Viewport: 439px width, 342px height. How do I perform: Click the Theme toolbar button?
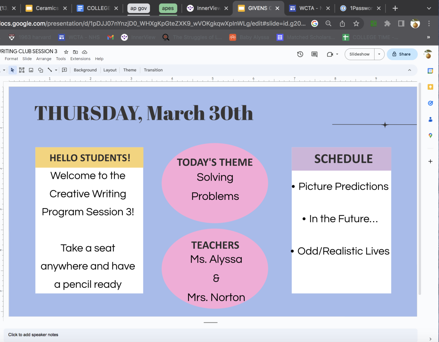(130, 70)
